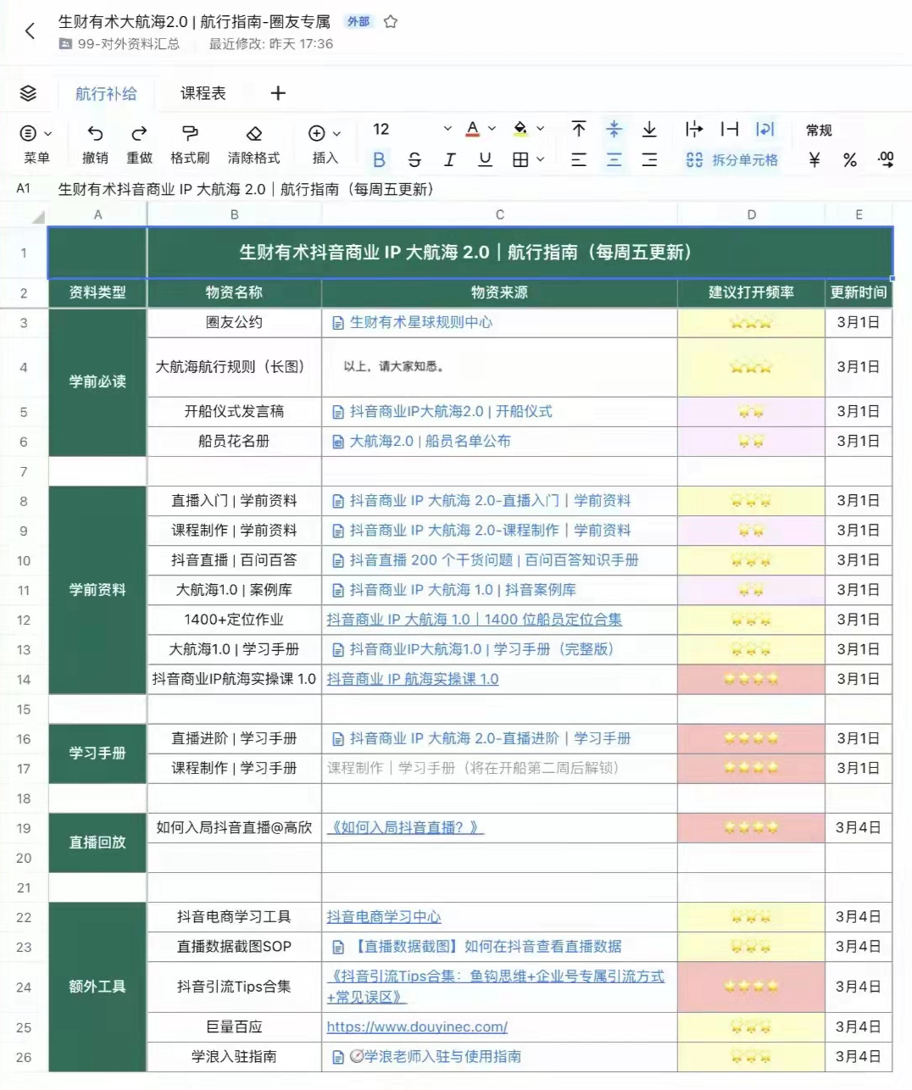Open 《如何入局抖音直播?》 link
Image resolution: width=912 pixels, height=1090 pixels.
pos(405,827)
